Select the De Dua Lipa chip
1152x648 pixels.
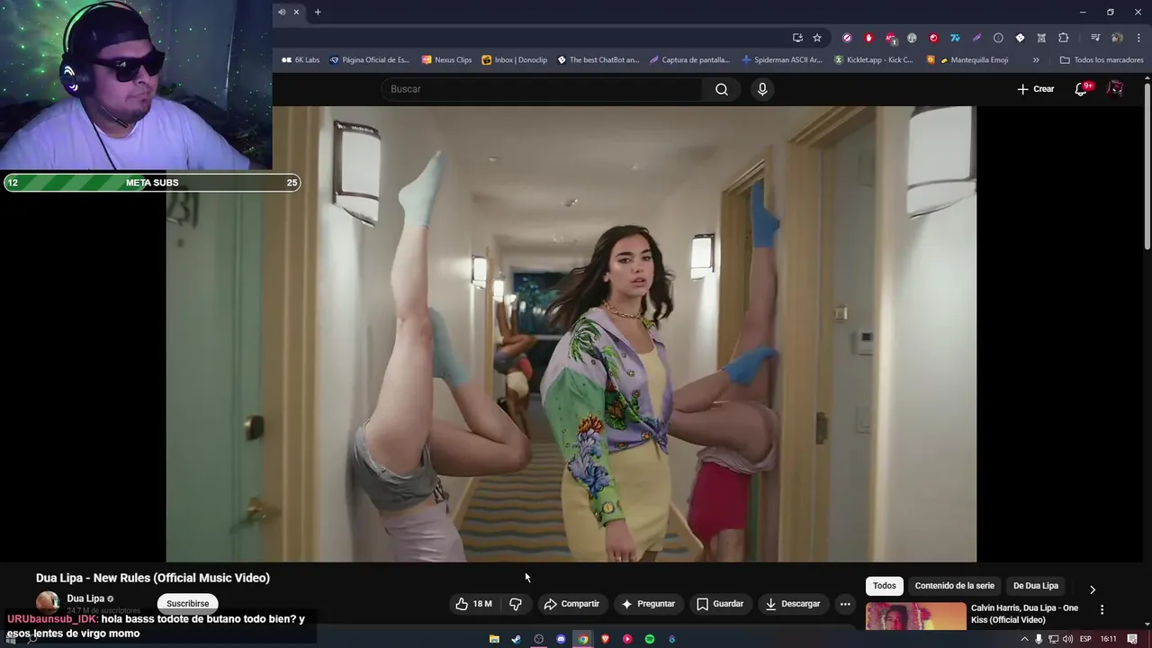1036,586
